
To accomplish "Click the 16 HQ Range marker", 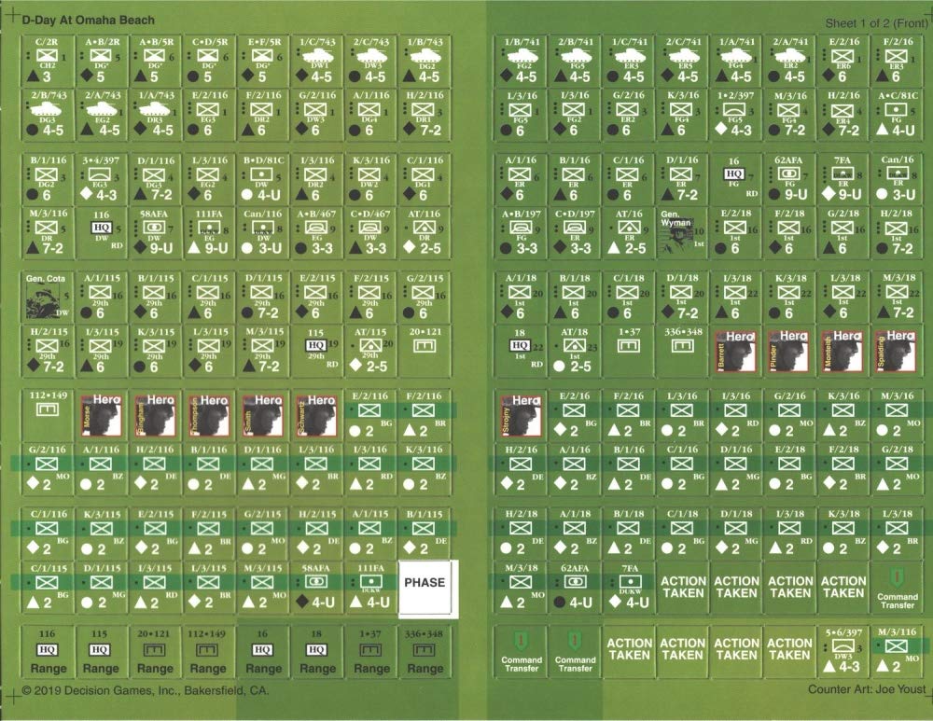I will 262,651.
